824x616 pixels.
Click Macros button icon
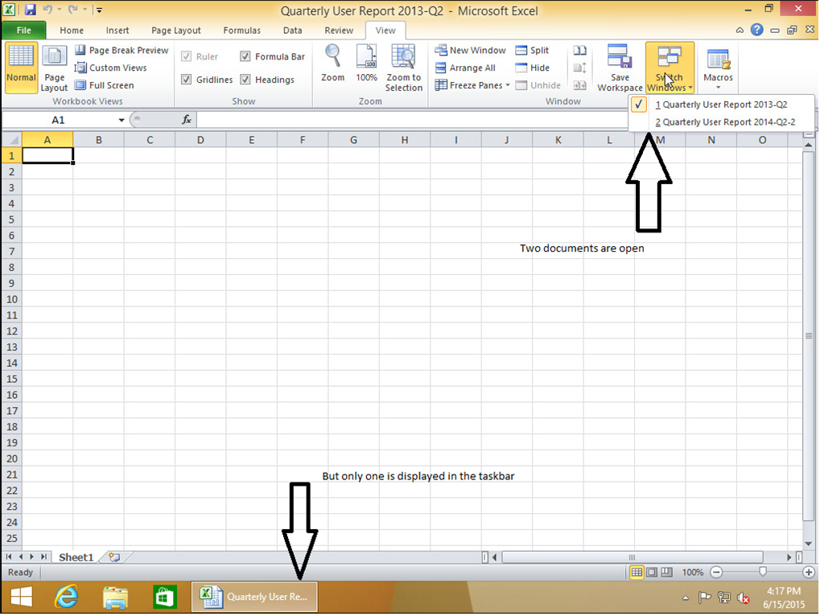click(x=718, y=59)
